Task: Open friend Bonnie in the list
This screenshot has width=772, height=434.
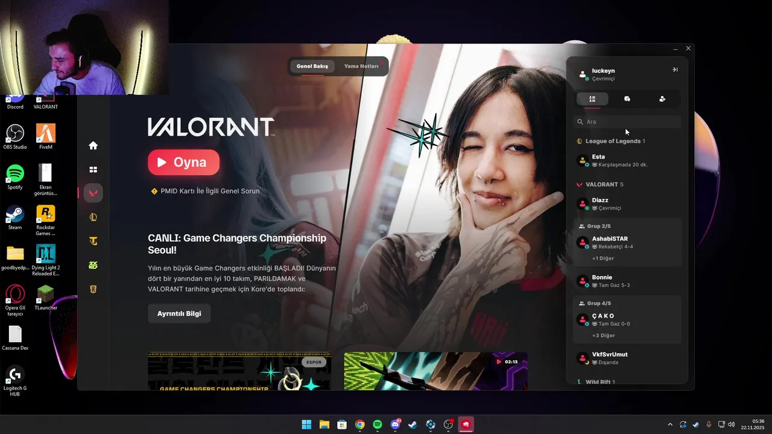Action: point(627,281)
